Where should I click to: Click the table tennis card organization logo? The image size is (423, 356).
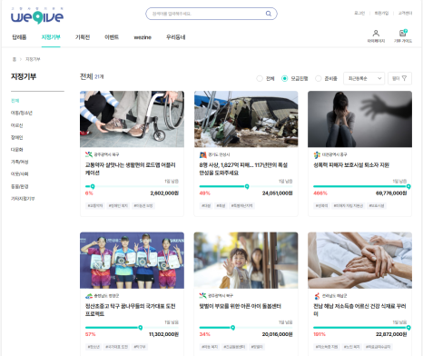[89, 296]
